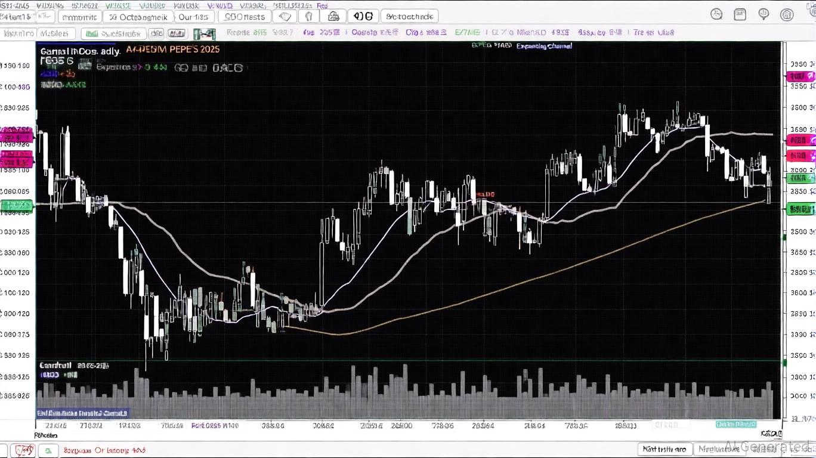Click the diamond-shaped icon in the top toolbar
Viewport: 816px width, 458px height.
(x=285, y=17)
